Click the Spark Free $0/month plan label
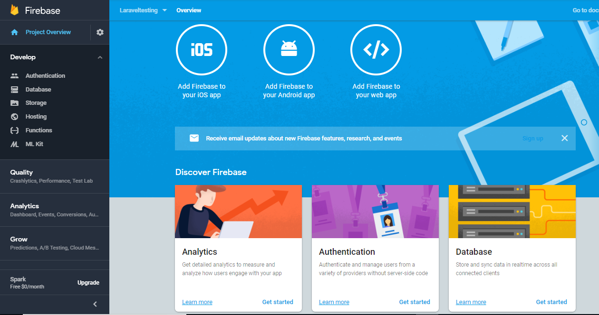599x315 pixels. point(27,283)
